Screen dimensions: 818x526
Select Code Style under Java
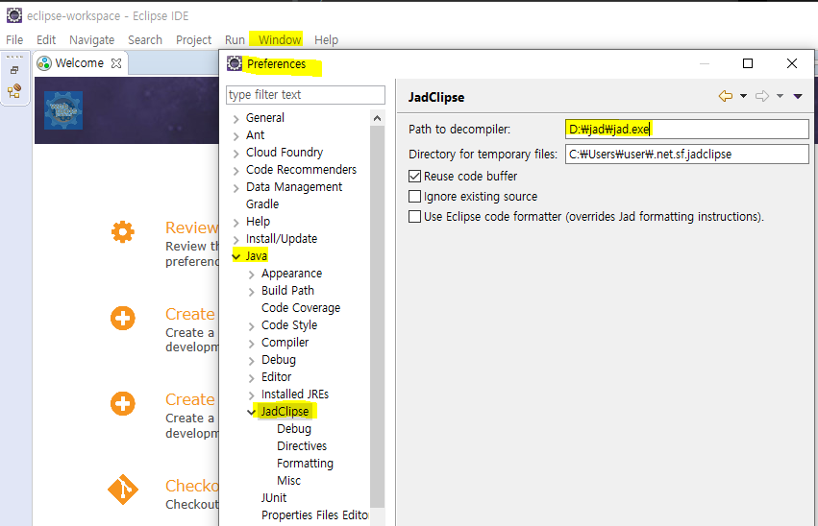click(289, 325)
